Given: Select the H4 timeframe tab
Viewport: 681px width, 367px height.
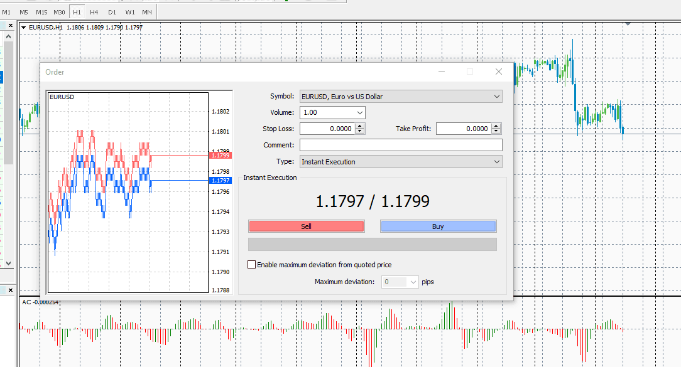Looking at the screenshot, I should [94, 12].
